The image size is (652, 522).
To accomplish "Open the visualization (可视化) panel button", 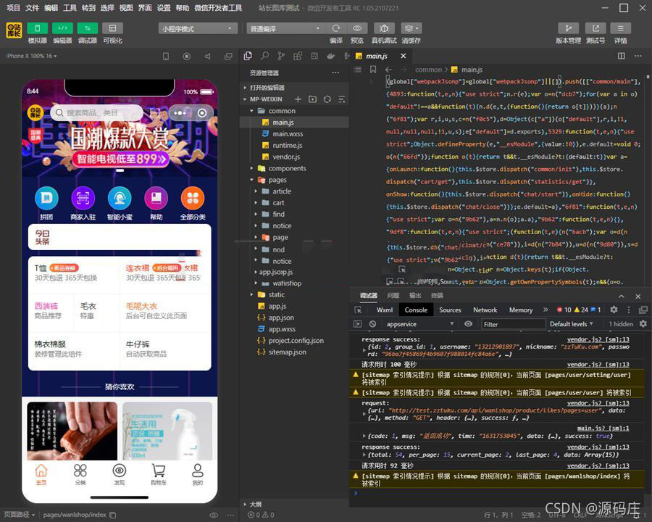I will pos(112,28).
